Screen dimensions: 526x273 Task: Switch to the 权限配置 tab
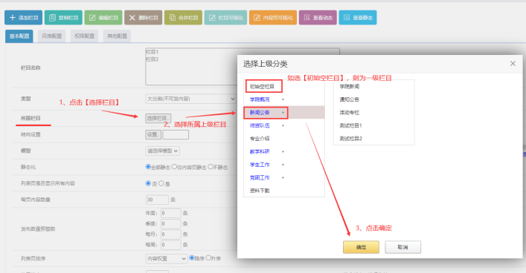coord(84,36)
